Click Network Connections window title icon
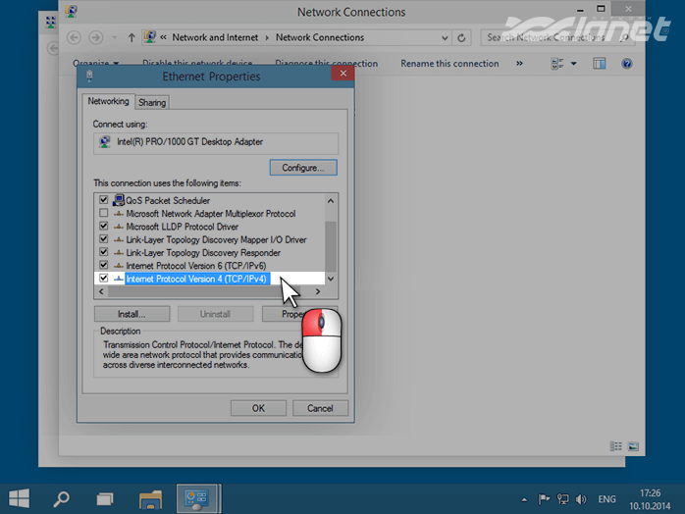The height and width of the screenshot is (514, 685). (x=72, y=11)
